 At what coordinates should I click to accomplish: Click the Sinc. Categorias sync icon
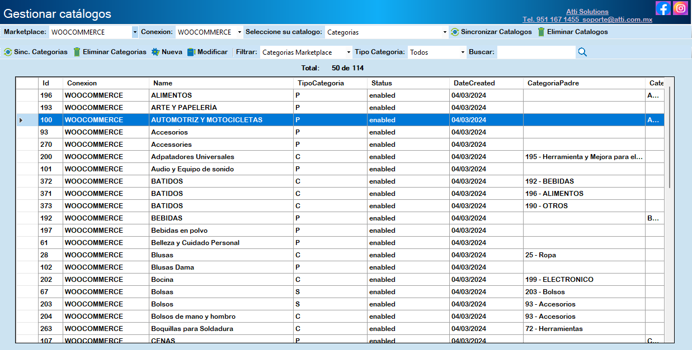coord(8,52)
